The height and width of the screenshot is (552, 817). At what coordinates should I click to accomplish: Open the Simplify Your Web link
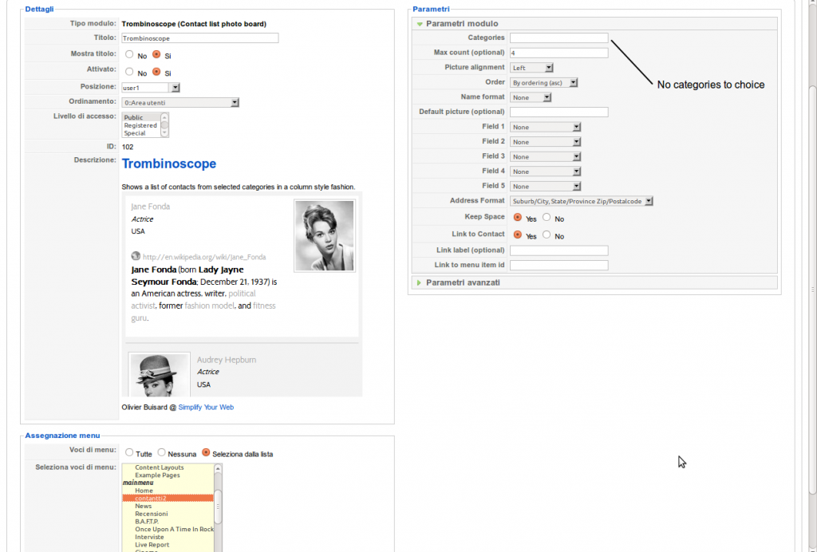tap(206, 407)
